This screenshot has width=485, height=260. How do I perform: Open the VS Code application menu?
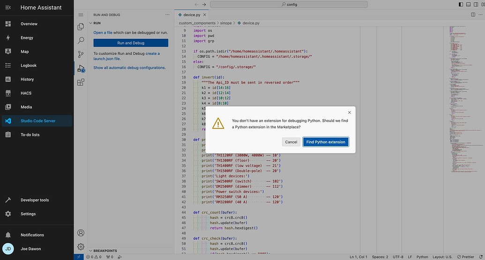(x=81, y=15)
